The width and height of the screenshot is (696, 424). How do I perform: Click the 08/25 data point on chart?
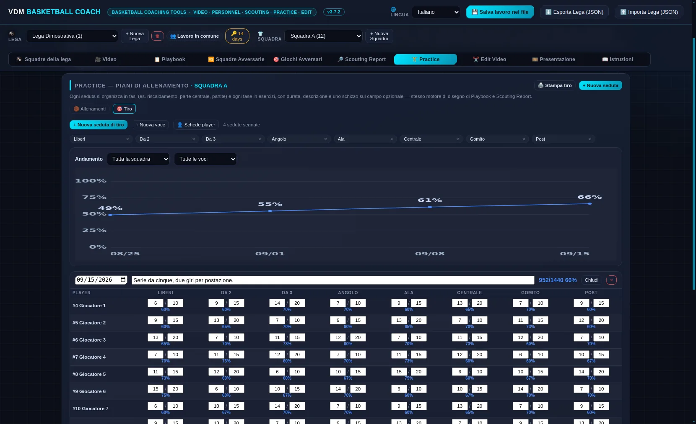[x=110, y=215]
